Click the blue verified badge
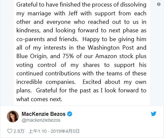 pos(70,114)
